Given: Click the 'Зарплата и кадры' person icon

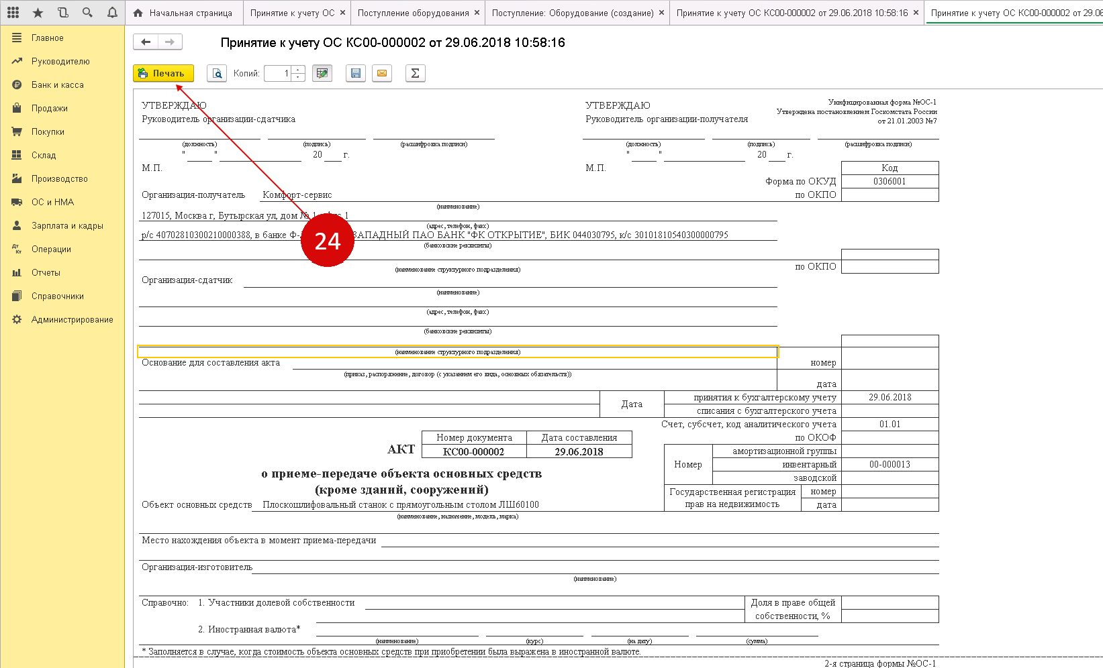Looking at the screenshot, I should 17,226.
